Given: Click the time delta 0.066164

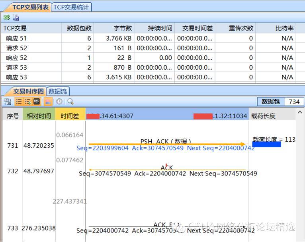Looking at the screenshot, I should point(70,135).
